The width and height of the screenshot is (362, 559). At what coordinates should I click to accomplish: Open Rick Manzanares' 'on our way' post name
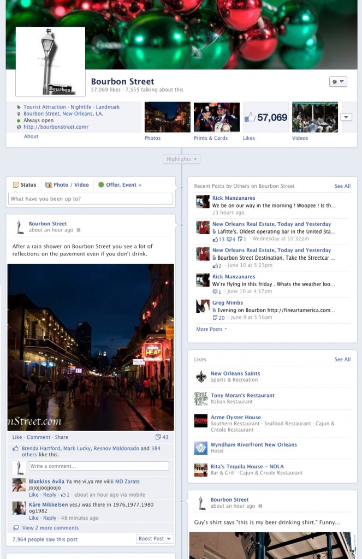[234, 198]
